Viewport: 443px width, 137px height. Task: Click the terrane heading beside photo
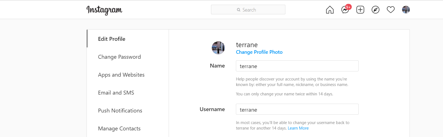[x=247, y=45]
